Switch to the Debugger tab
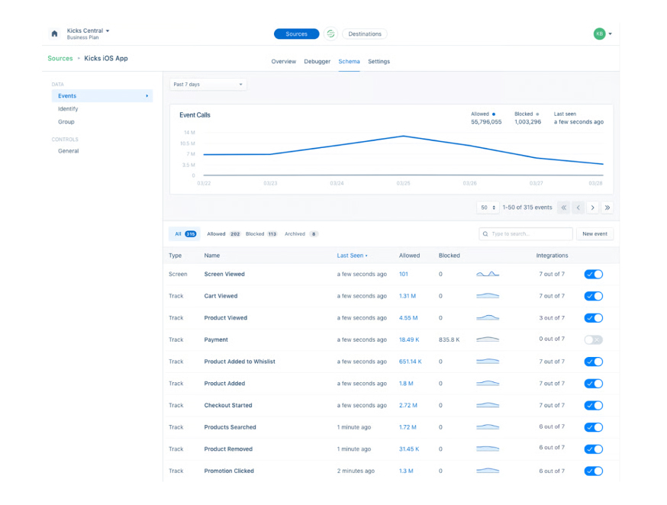Viewport: 667px width, 505px height. tap(317, 61)
